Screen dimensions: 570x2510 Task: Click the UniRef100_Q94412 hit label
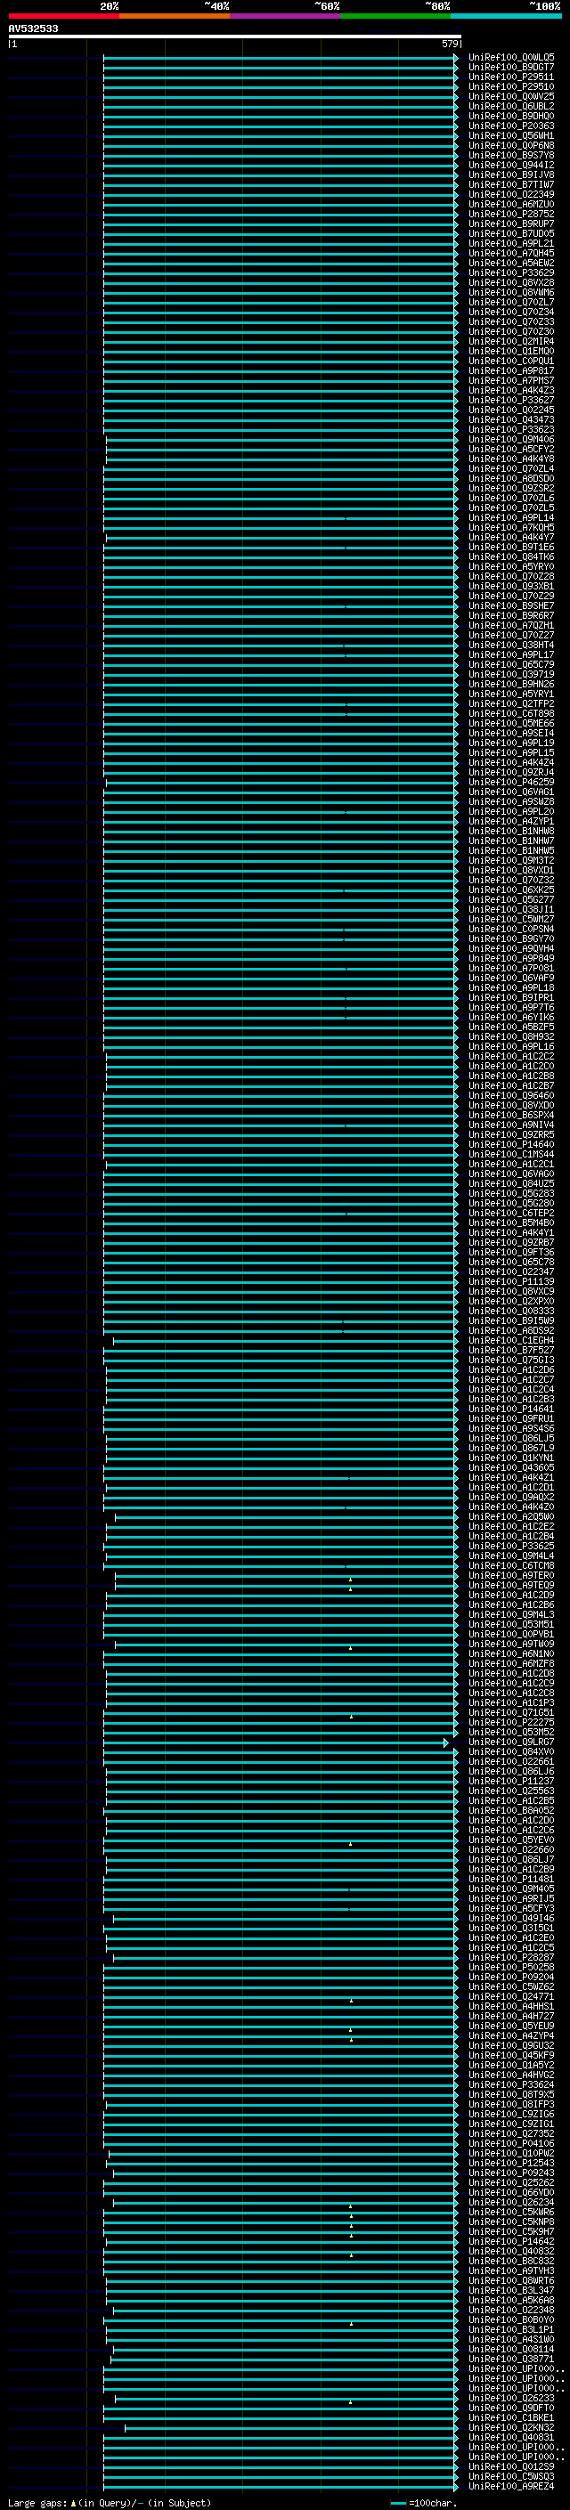click(x=510, y=166)
